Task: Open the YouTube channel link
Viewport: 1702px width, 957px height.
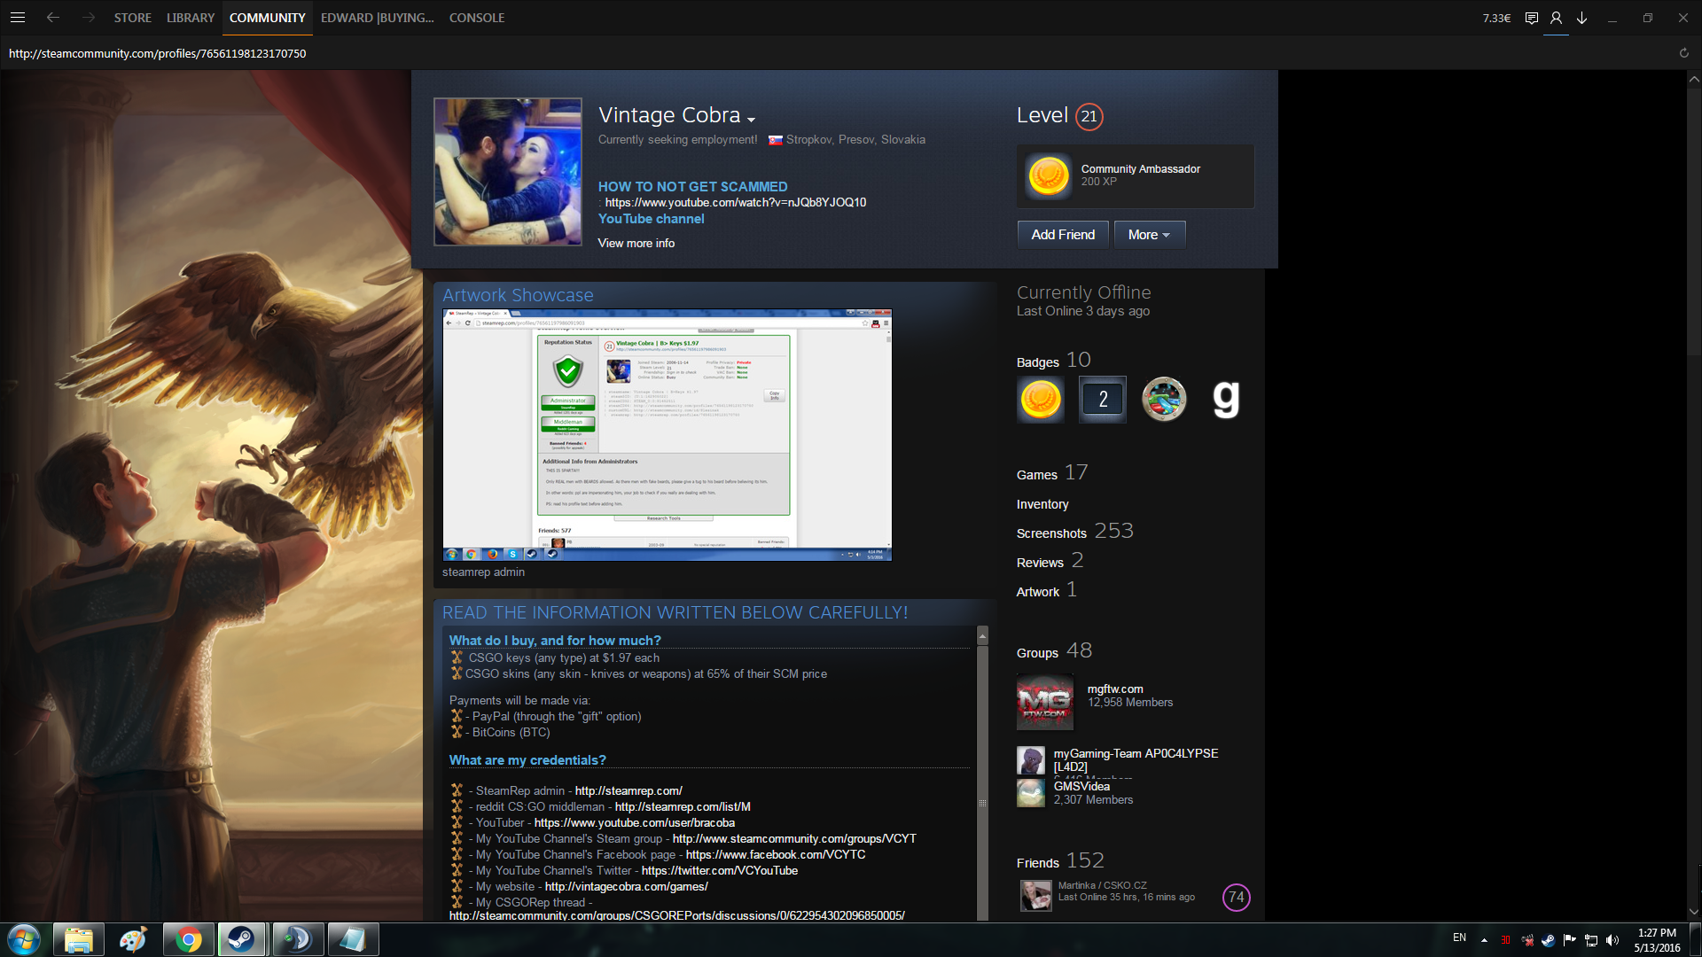Action: click(651, 219)
